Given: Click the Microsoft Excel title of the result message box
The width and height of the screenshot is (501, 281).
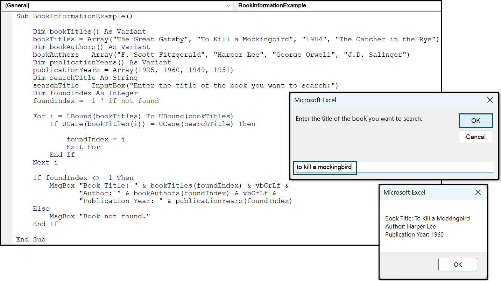Looking at the screenshot, I should pyautogui.click(x=404, y=192).
